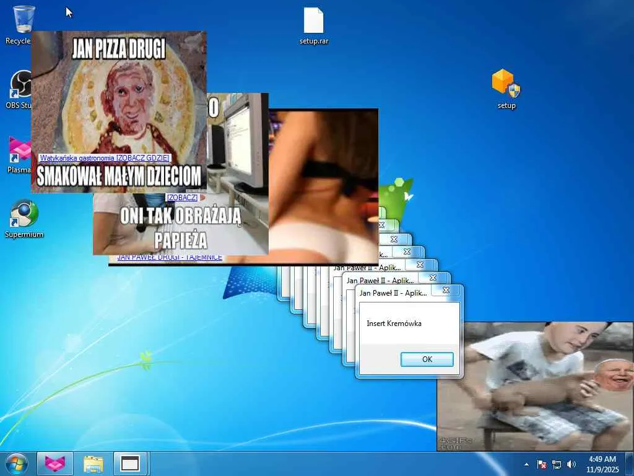This screenshot has height=476, width=634.
Task: Open the Windows Start menu
Action: [17, 464]
